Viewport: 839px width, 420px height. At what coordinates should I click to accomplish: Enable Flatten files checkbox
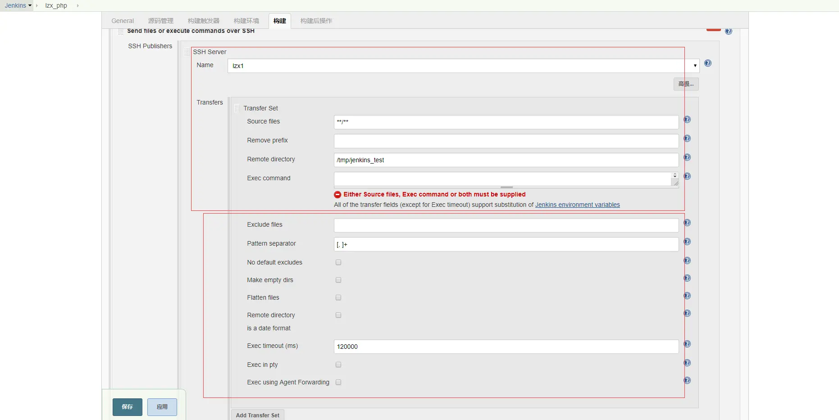(338, 297)
